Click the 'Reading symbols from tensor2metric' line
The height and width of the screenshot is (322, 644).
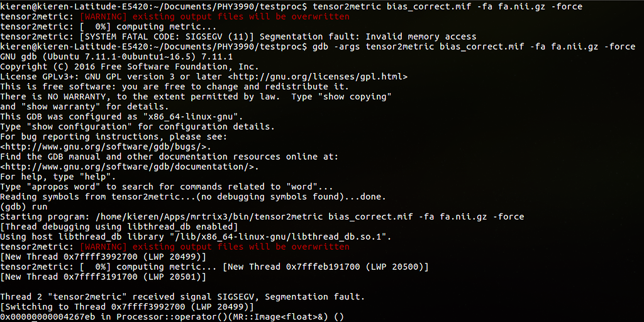(x=193, y=197)
